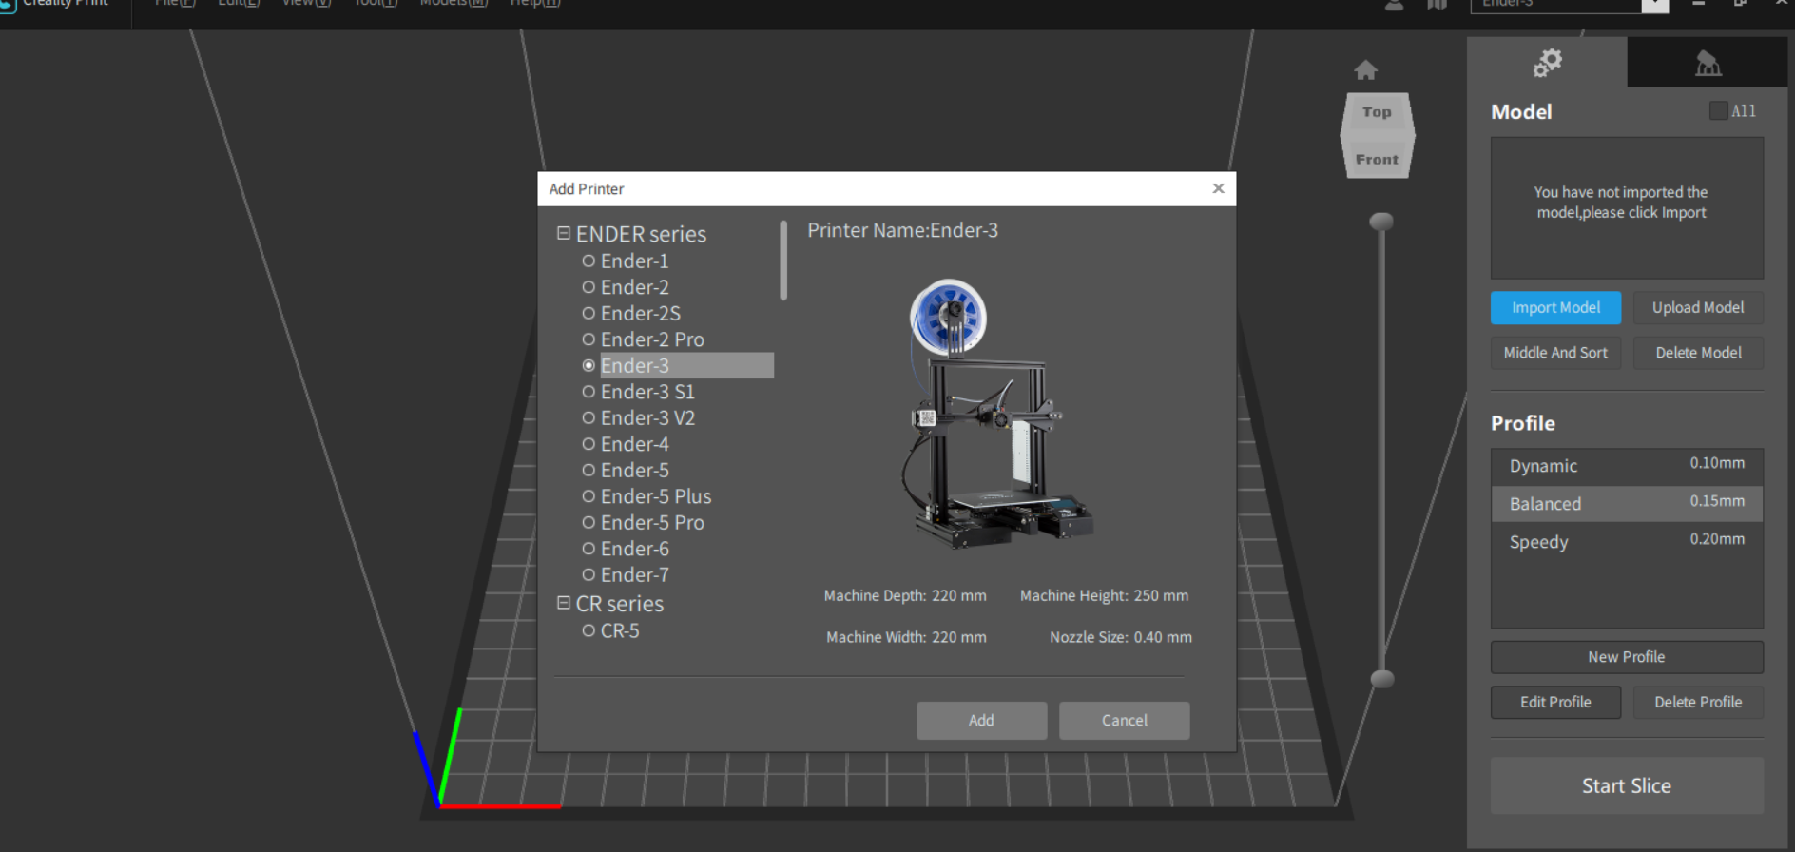Collapse the ENDER series tree group

564,233
